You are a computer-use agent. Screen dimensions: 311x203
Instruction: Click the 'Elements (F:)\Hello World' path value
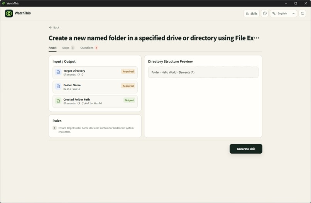[x=83, y=103]
